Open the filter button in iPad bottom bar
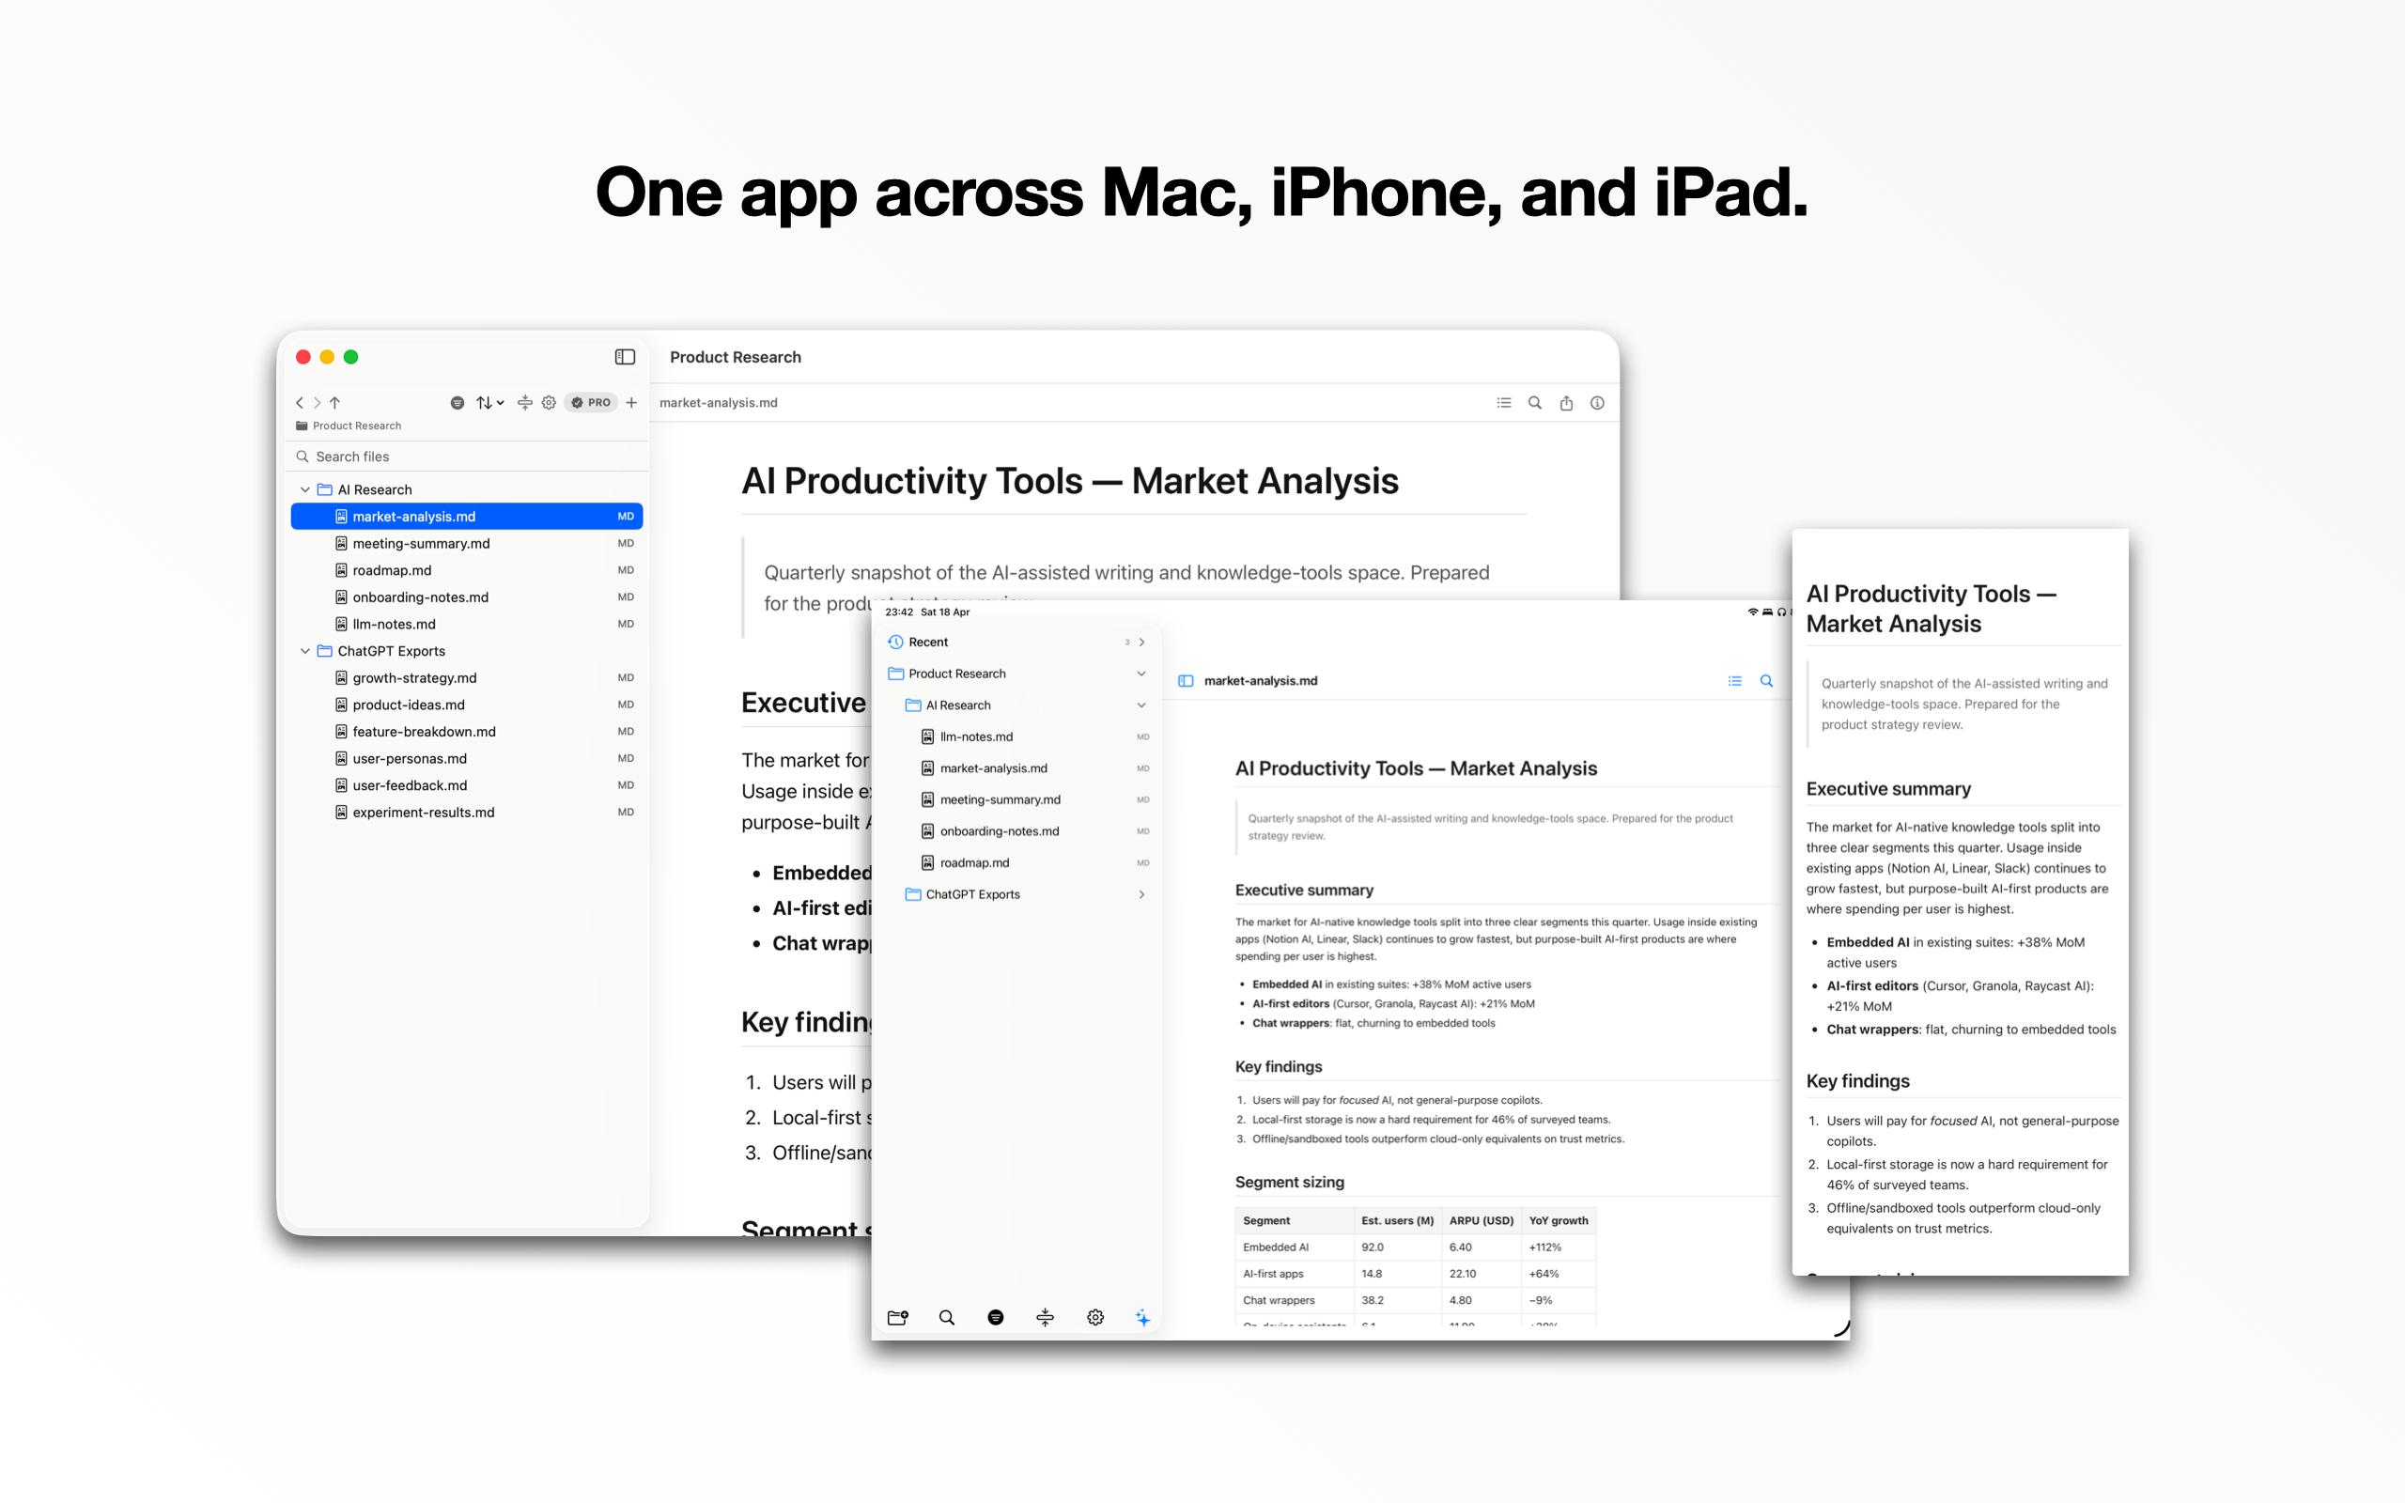Viewport: 2405px width, 1503px height. pyautogui.click(x=996, y=1317)
